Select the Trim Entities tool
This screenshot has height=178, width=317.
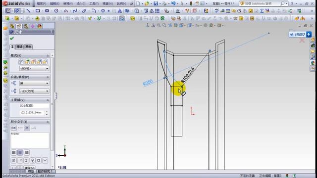127,11
